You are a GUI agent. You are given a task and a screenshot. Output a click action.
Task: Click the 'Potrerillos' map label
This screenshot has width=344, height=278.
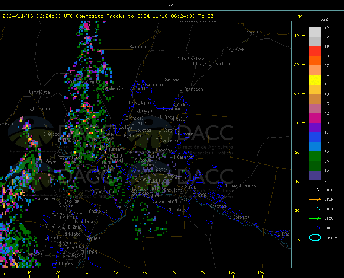click(x=70, y=157)
